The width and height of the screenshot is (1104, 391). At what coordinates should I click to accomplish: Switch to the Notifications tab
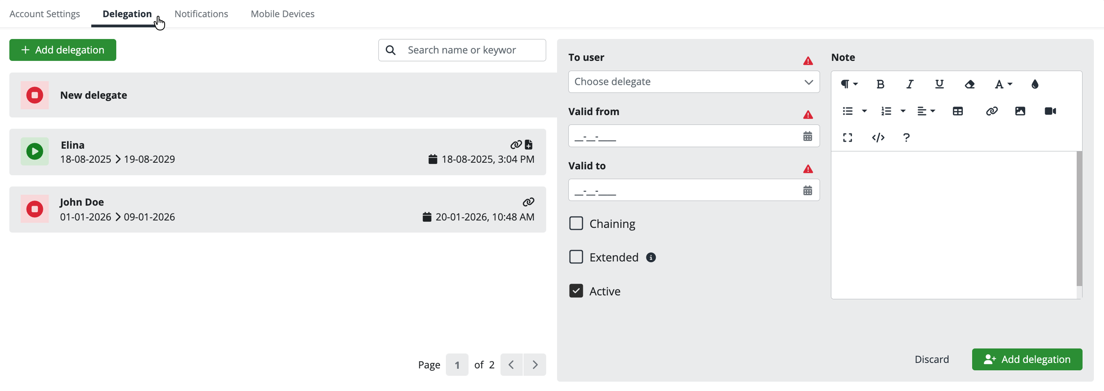pos(201,14)
